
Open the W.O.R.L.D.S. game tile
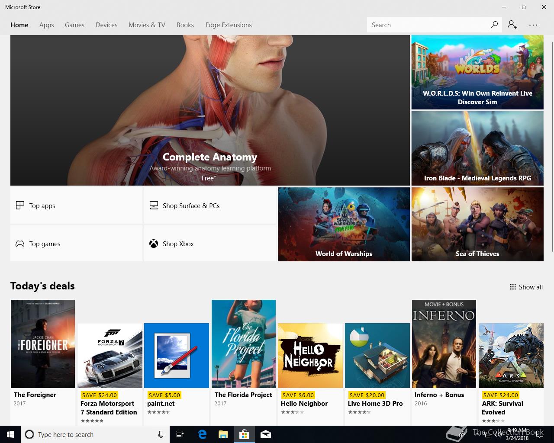(x=477, y=72)
